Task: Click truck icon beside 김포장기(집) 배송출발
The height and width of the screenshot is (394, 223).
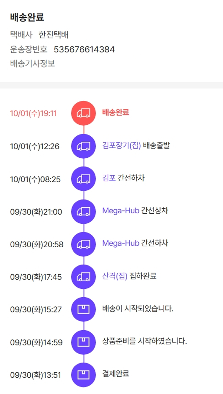Action: (84, 146)
